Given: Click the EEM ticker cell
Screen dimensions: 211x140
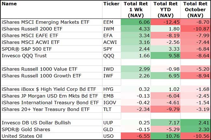Looking at the screenshot, I should pos(108,22).
